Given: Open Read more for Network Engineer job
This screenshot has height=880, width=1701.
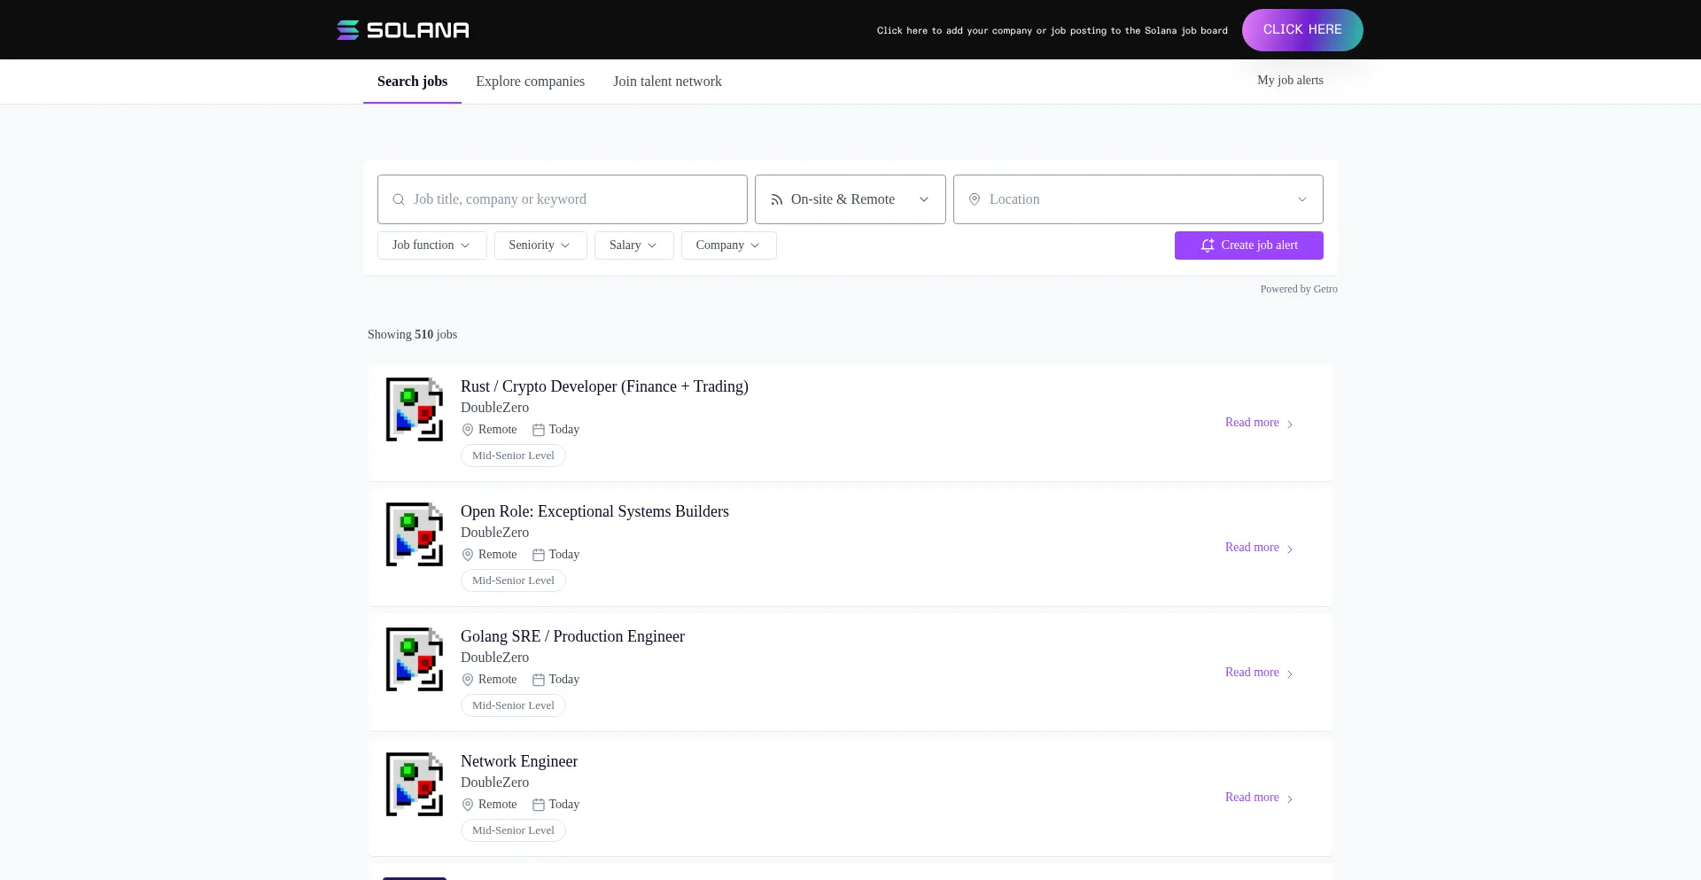Looking at the screenshot, I should coord(1252,798).
